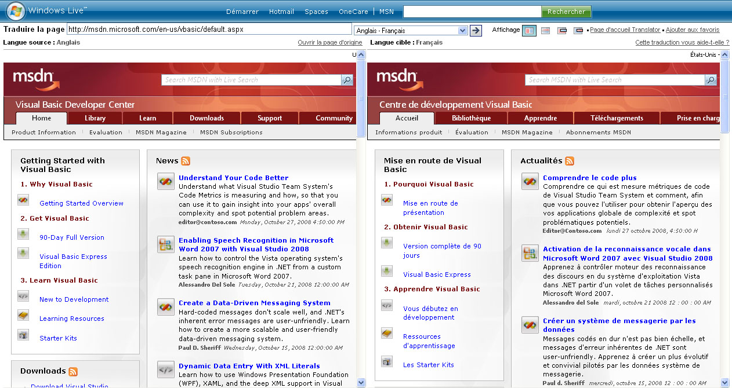Click the Windows Live logo orb

pyautogui.click(x=15, y=10)
